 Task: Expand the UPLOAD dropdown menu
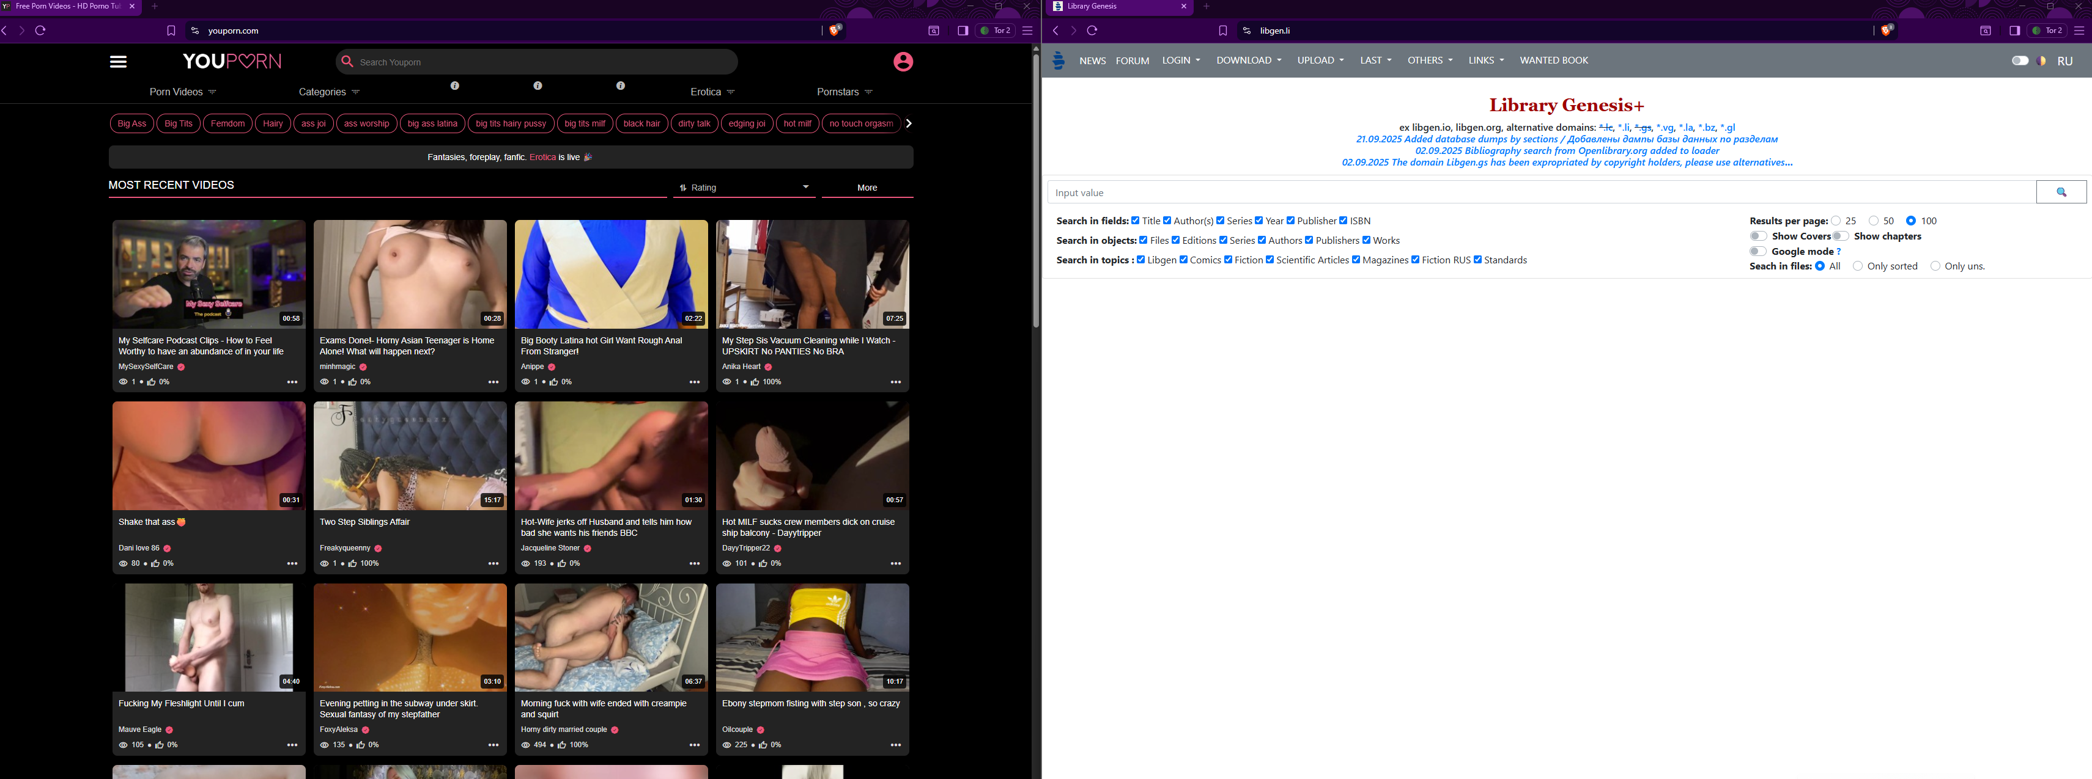click(x=1320, y=60)
